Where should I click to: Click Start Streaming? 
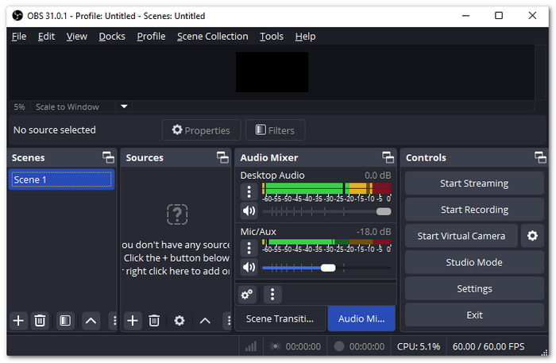pyautogui.click(x=474, y=183)
